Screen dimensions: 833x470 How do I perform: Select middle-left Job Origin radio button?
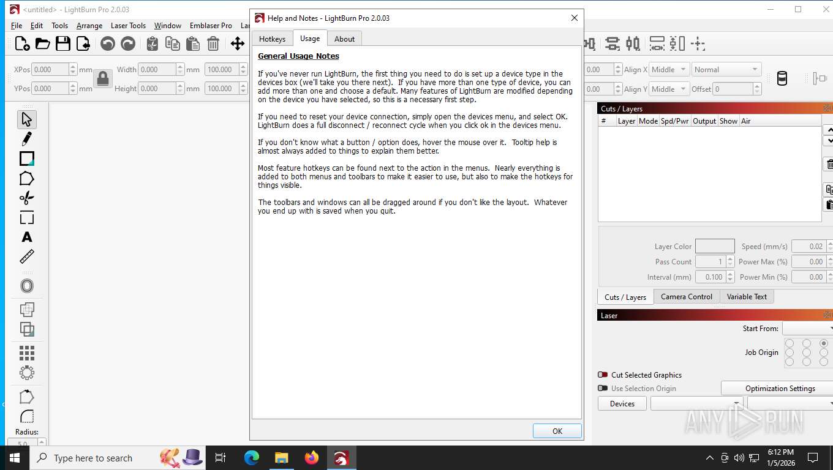tap(790, 352)
